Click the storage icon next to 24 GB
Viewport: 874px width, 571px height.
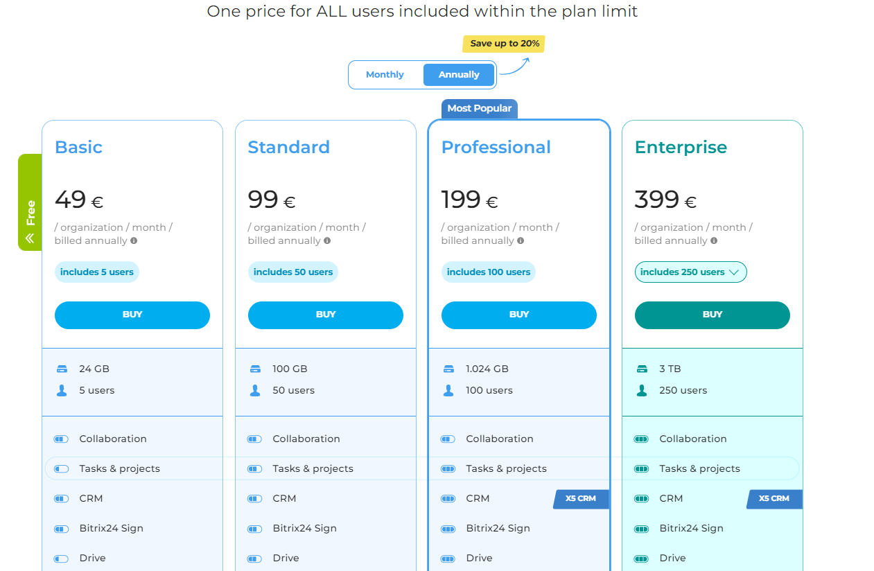click(x=62, y=369)
